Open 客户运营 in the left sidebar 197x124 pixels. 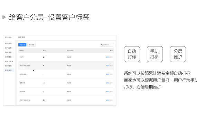pos(8,48)
